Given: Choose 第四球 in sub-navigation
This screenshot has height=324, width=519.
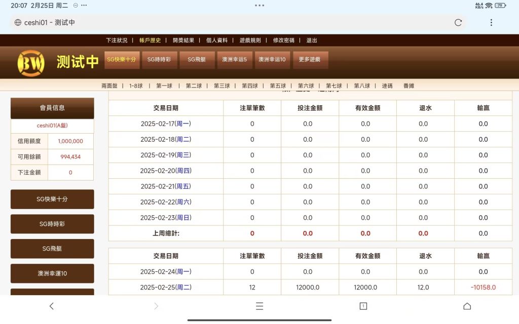Looking at the screenshot, I should coord(250,86).
